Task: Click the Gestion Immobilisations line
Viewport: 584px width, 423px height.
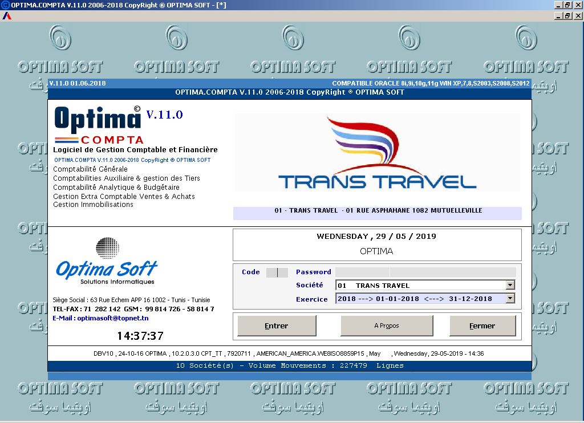Action: tap(93, 205)
